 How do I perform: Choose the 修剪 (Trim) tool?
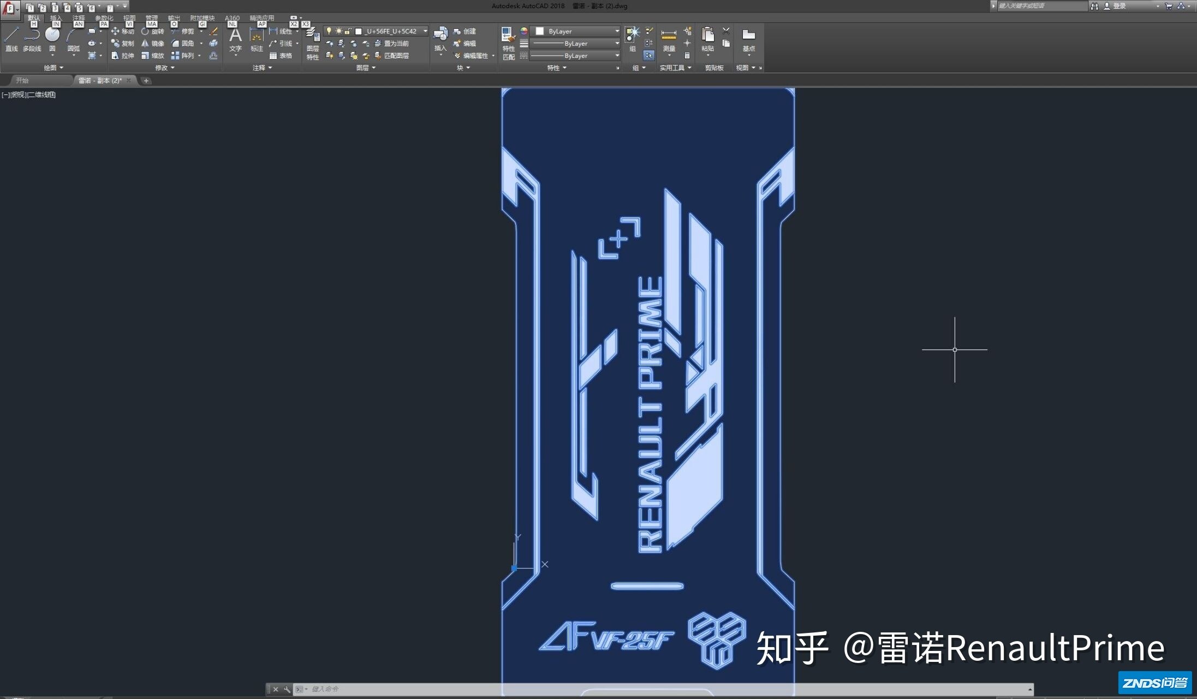[x=183, y=31]
